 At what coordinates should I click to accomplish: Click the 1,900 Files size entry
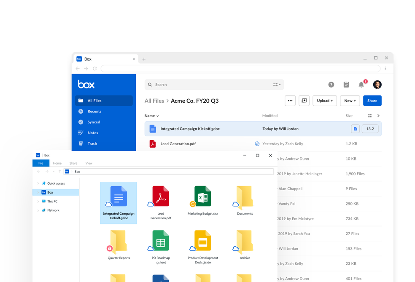click(355, 174)
